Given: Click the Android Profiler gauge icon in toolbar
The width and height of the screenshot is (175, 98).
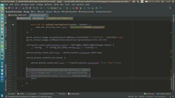Looking at the screenshot, I should tap(97, 8).
